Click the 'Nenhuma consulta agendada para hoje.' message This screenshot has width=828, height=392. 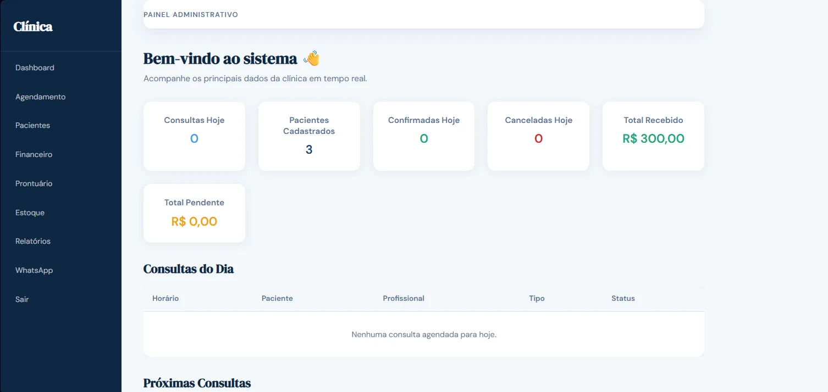424,334
